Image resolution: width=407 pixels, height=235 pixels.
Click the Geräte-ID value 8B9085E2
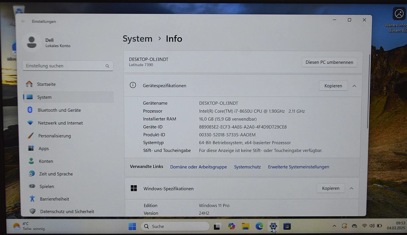click(243, 127)
